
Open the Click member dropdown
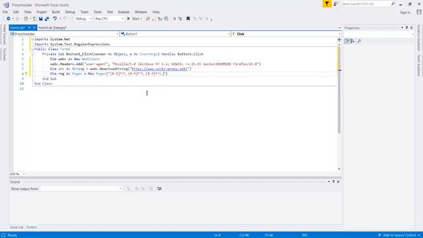pos(286,34)
